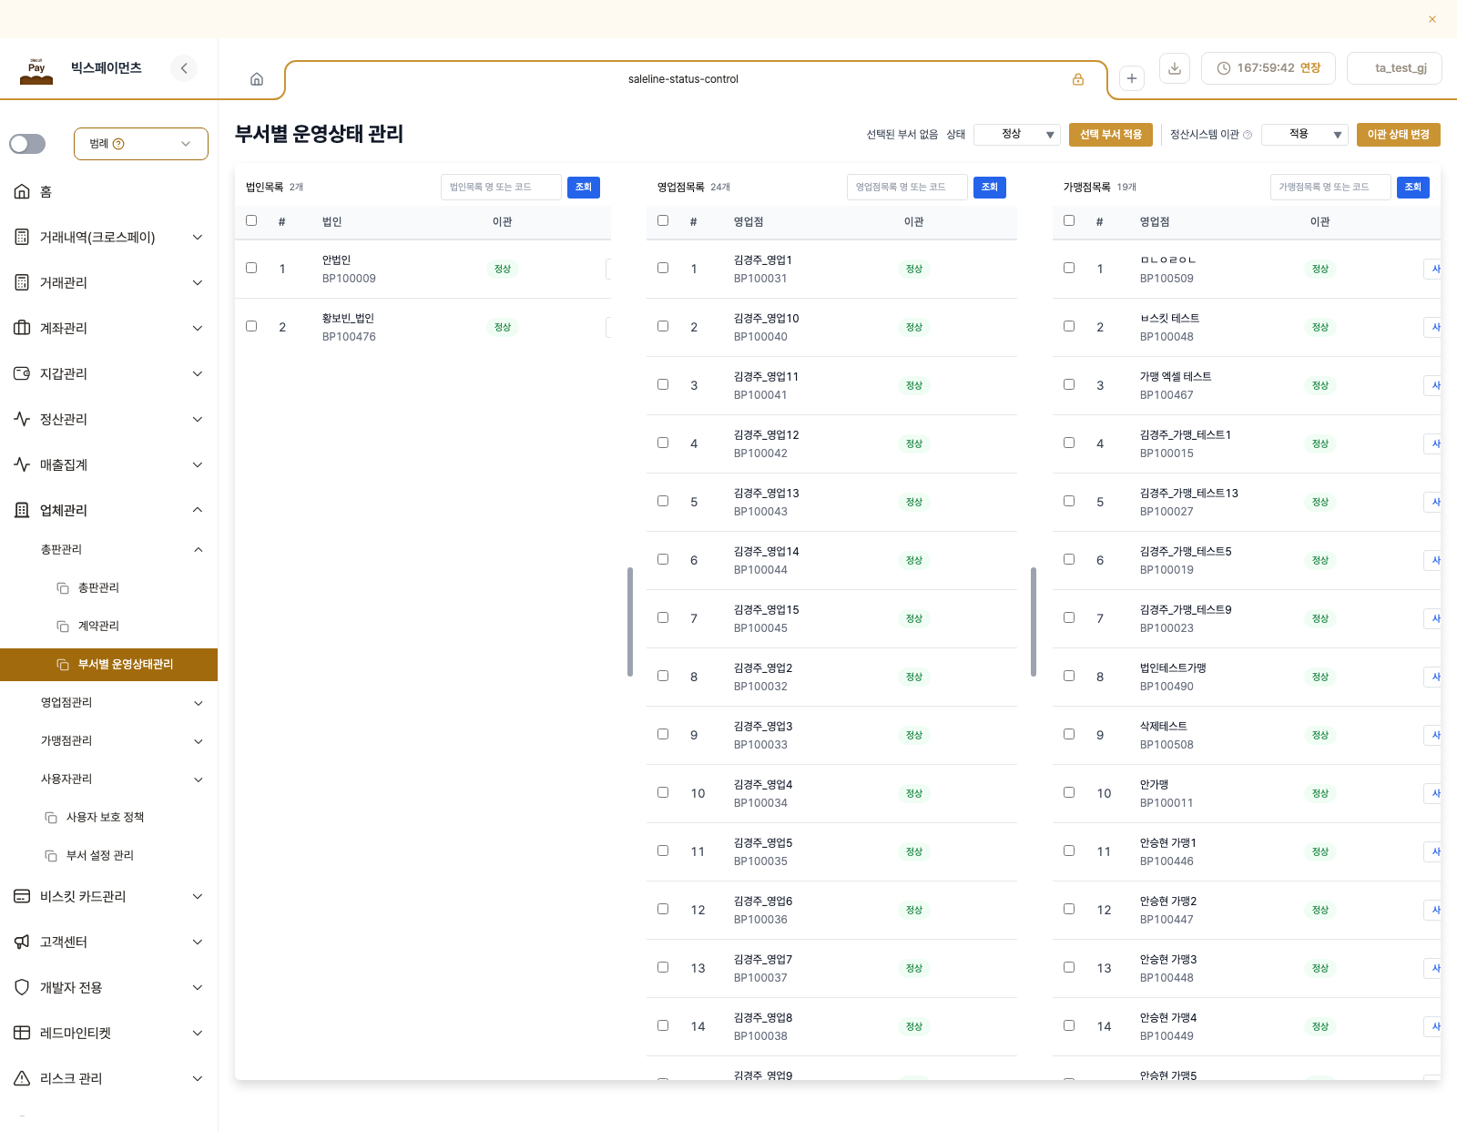Image resolution: width=1457 pixels, height=1131 pixels.
Task: Open the 범례 dropdown
Action: point(141,144)
